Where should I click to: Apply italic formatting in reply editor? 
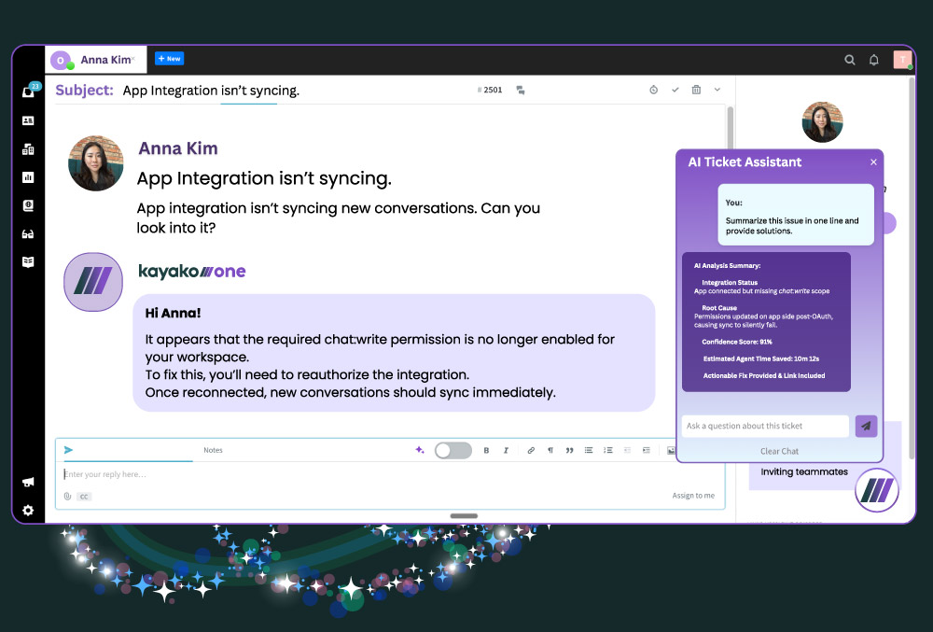(506, 451)
